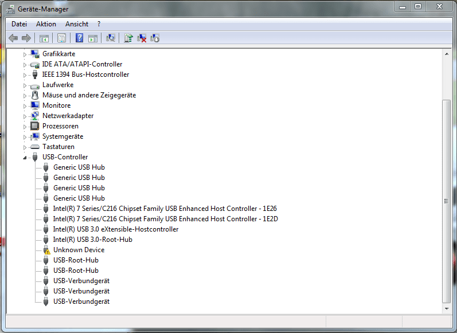Select the Host Controller - 1E2D entry
This screenshot has height=333, width=457.
point(165,219)
